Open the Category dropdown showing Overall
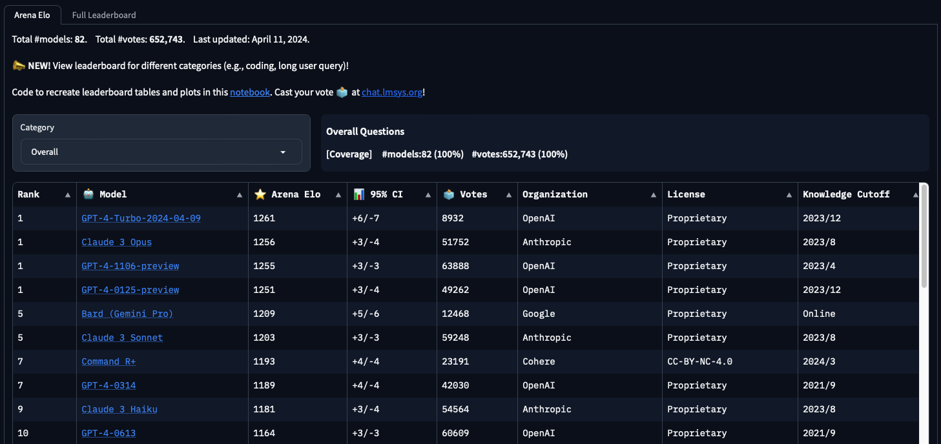Viewport: 941px width, 444px height. (161, 152)
